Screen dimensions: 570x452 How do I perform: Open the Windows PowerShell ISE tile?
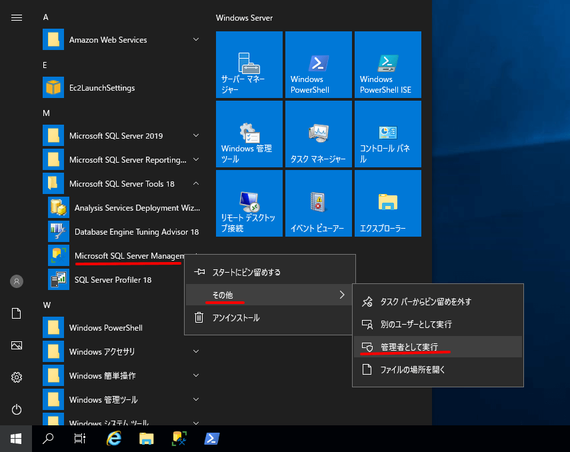click(388, 65)
